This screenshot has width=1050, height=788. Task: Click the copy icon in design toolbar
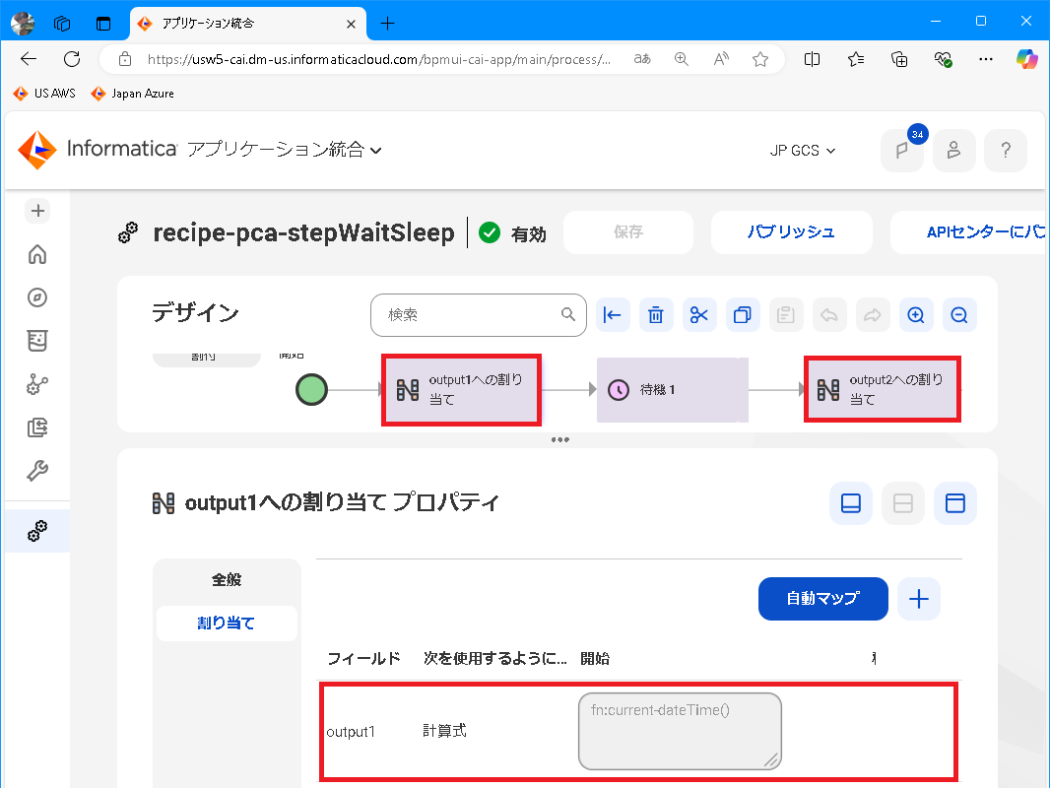coord(743,314)
